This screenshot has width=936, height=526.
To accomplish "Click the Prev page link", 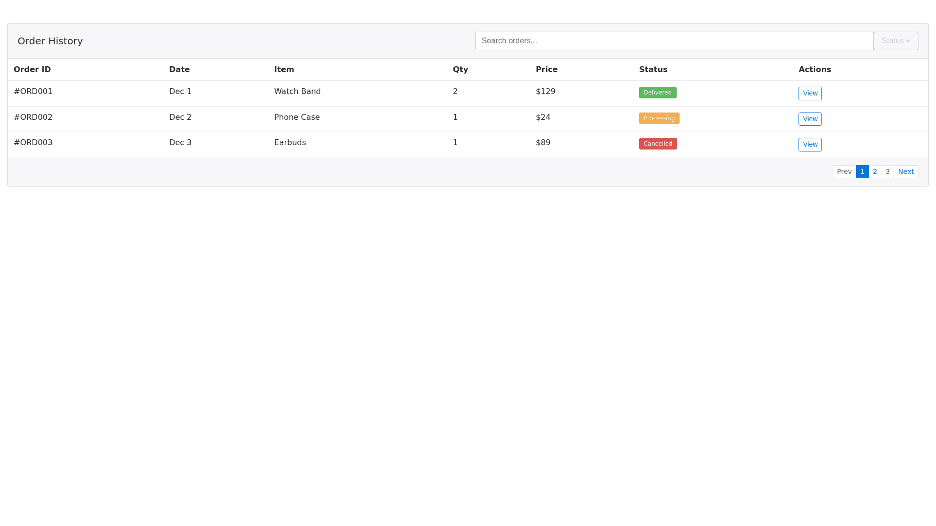I will [844, 172].
